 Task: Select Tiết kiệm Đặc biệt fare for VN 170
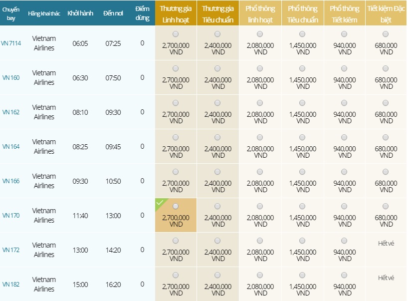[386, 206]
